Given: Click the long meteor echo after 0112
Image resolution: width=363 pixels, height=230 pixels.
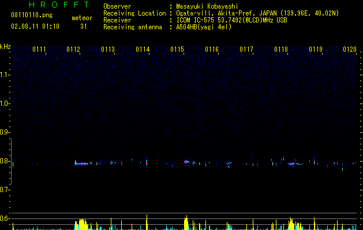Looking at the screenshot, I should tap(82, 163).
